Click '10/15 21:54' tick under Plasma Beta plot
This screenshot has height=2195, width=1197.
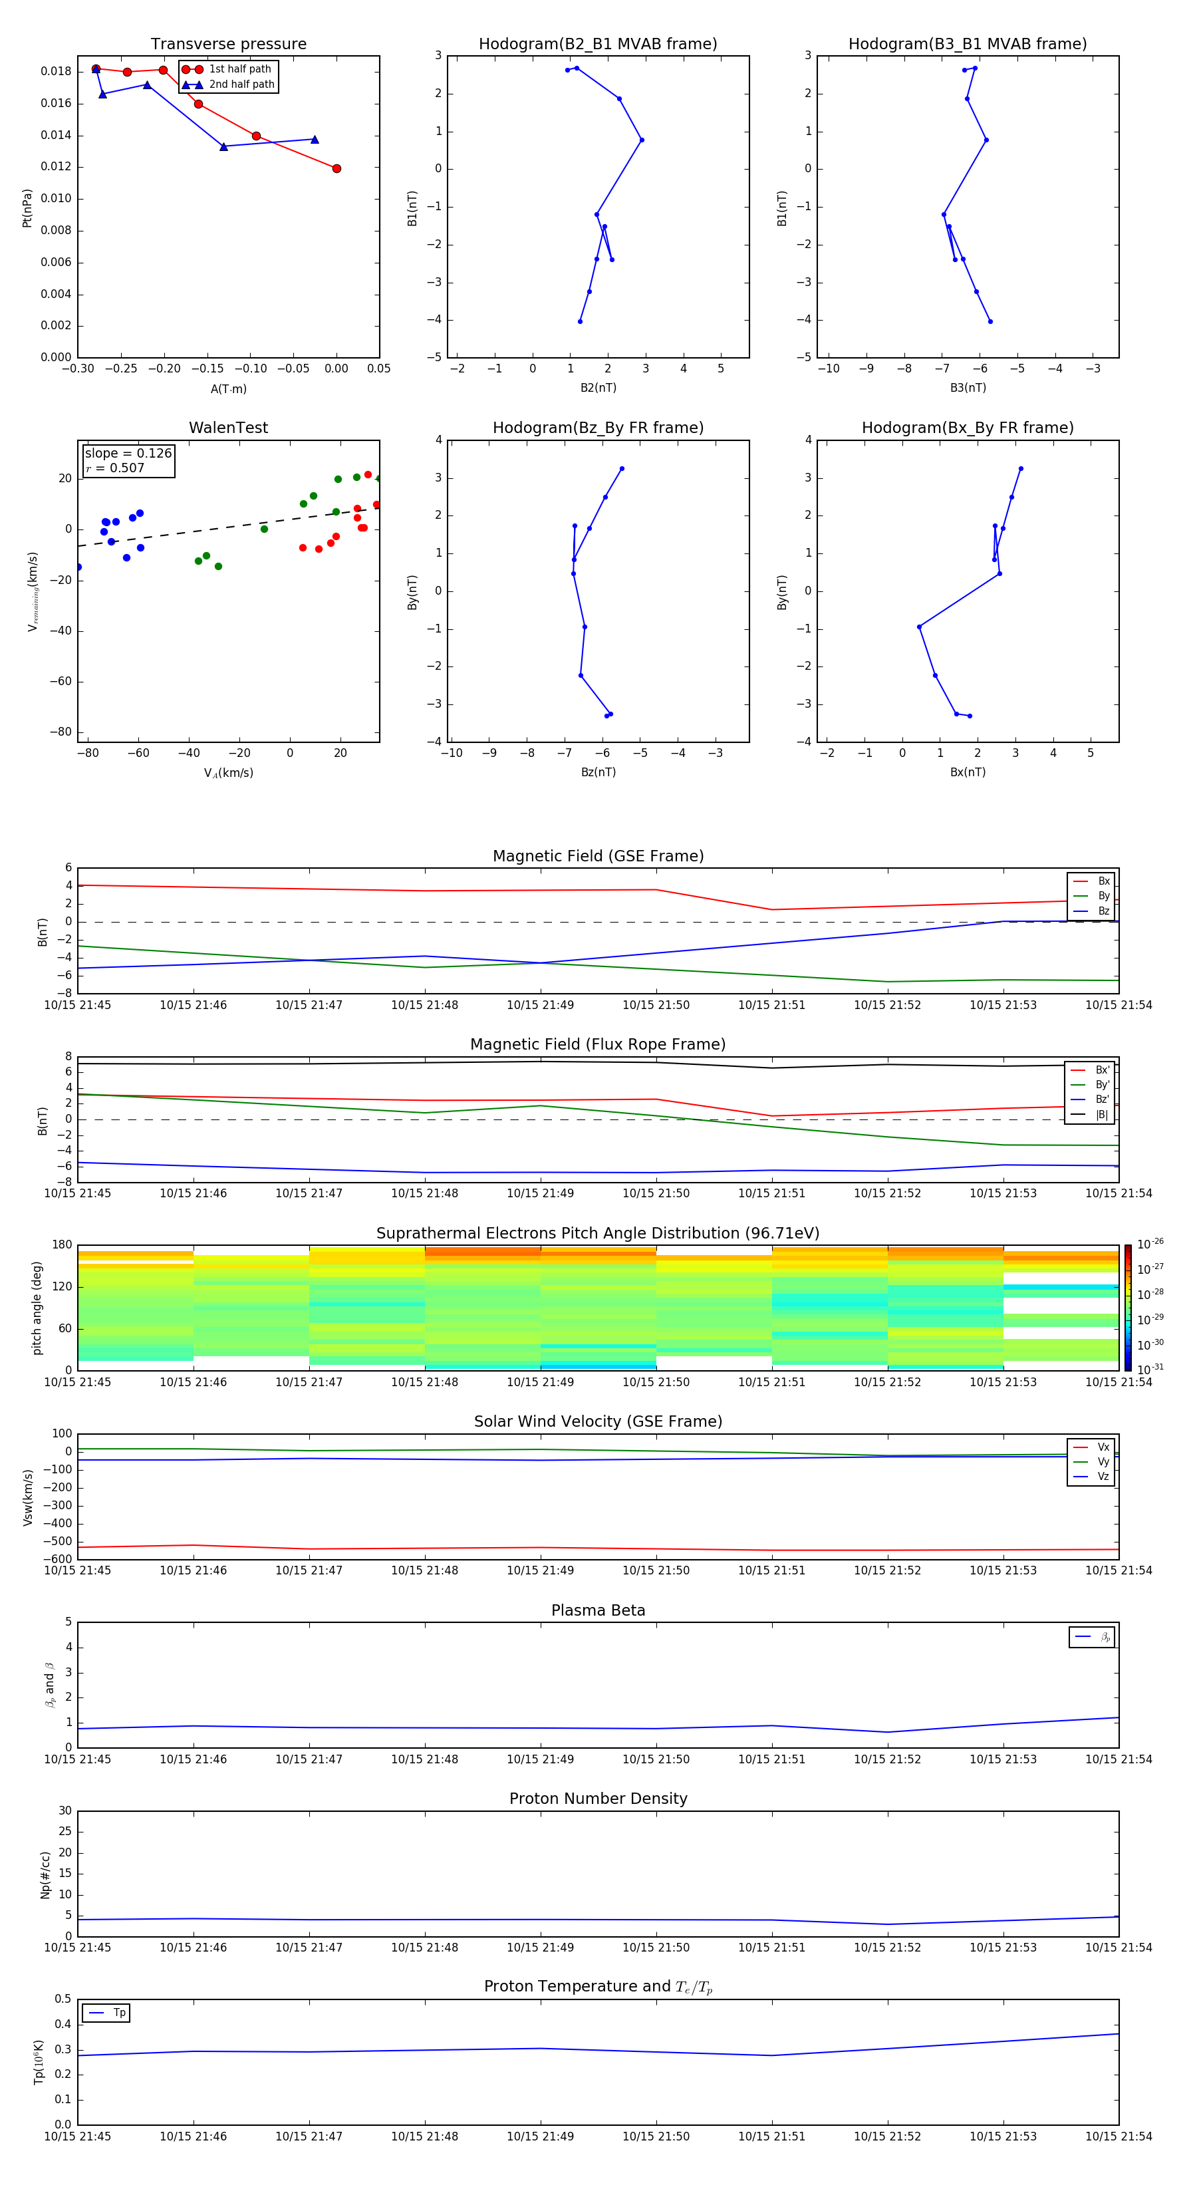[1119, 1759]
